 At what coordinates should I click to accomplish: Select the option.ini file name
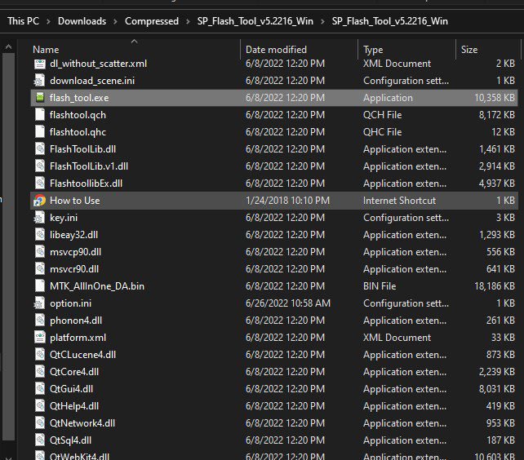coord(70,303)
